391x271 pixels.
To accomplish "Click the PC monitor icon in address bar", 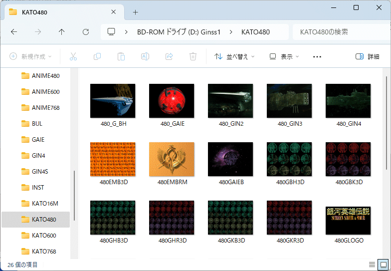I will (x=111, y=32).
